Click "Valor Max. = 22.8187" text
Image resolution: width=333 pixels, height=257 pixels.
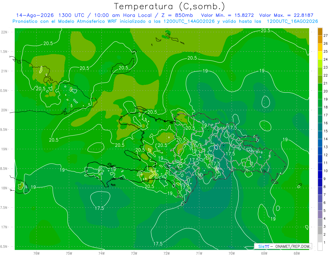(286, 15)
